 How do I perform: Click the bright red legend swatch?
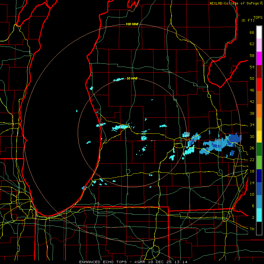pyautogui.click(x=259, y=84)
